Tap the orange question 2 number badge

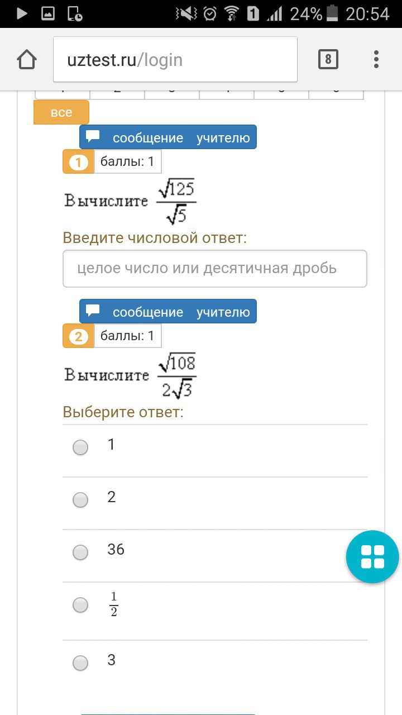(x=78, y=337)
